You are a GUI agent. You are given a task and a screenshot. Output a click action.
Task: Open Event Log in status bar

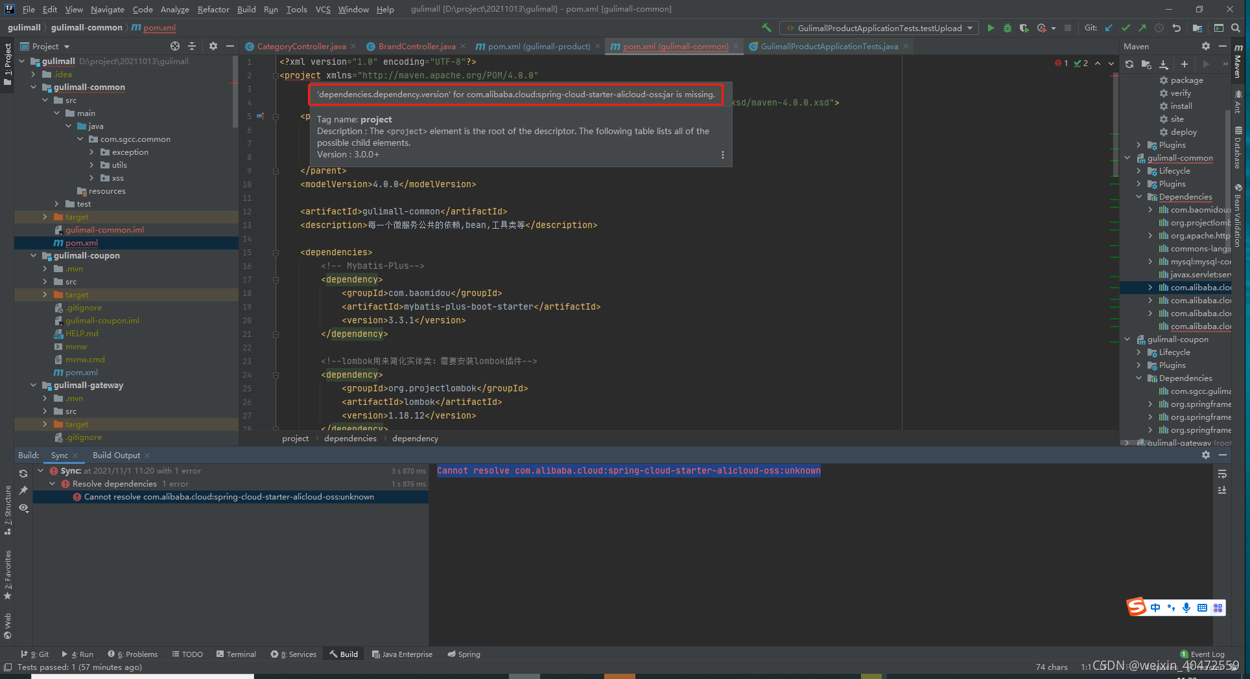1202,654
